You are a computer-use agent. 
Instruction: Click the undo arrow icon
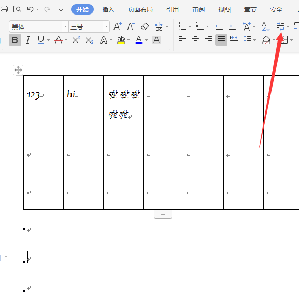(31, 9)
